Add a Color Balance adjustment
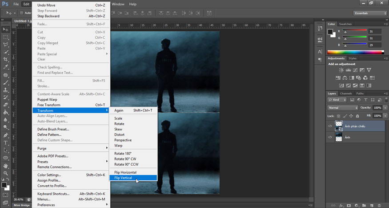Screen dimensions: 389x208 point(345,78)
